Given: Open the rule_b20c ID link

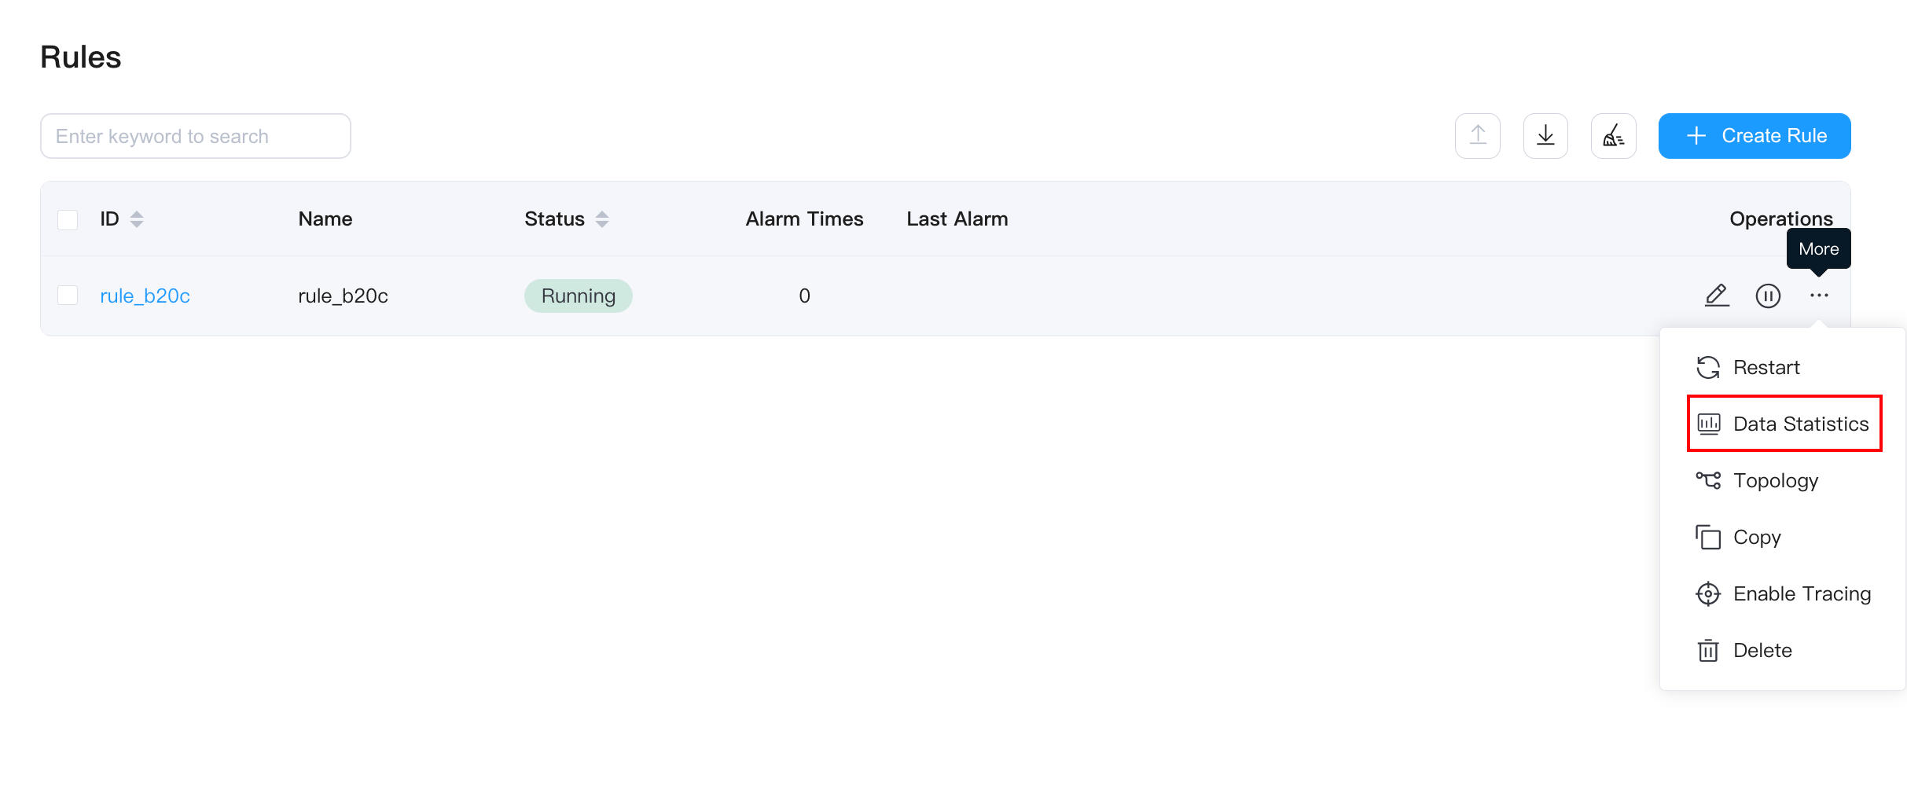Looking at the screenshot, I should pos(145,296).
